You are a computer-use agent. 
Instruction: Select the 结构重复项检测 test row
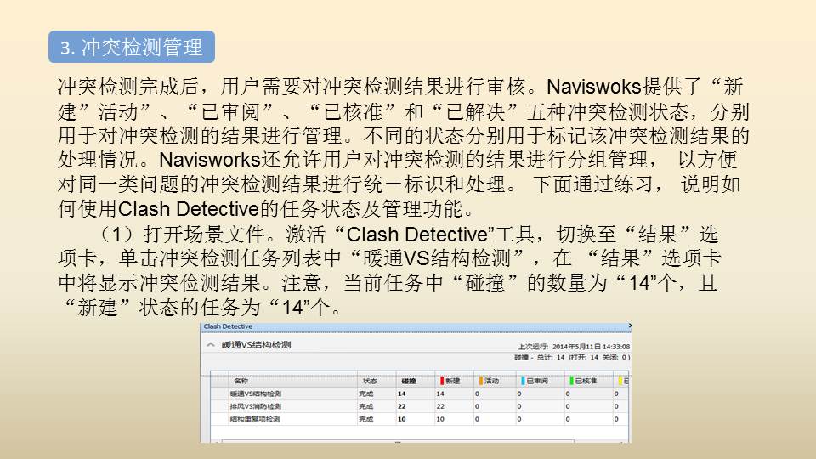point(419,419)
